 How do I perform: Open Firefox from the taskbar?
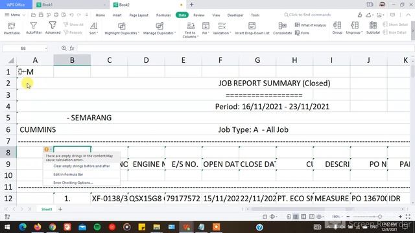tap(38, 227)
